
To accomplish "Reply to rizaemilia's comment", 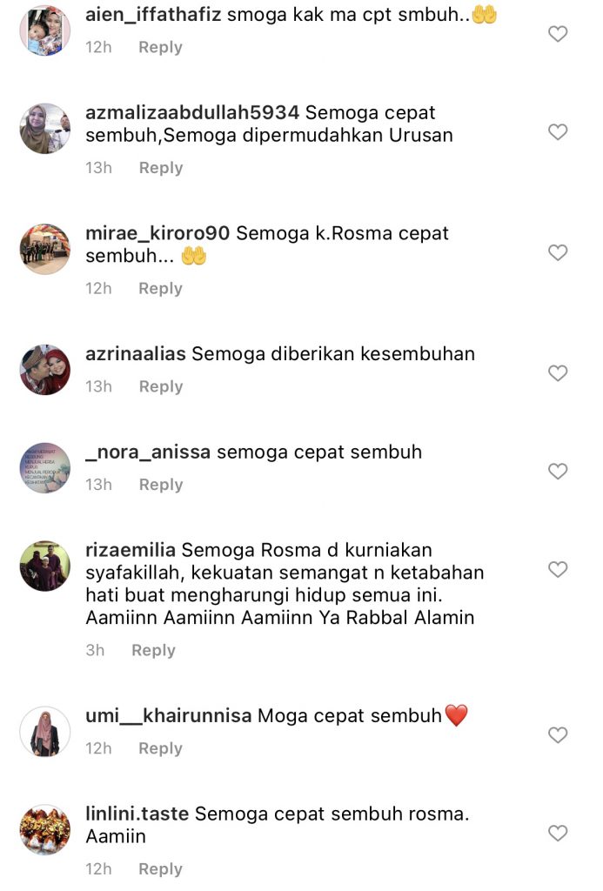I will (153, 650).
